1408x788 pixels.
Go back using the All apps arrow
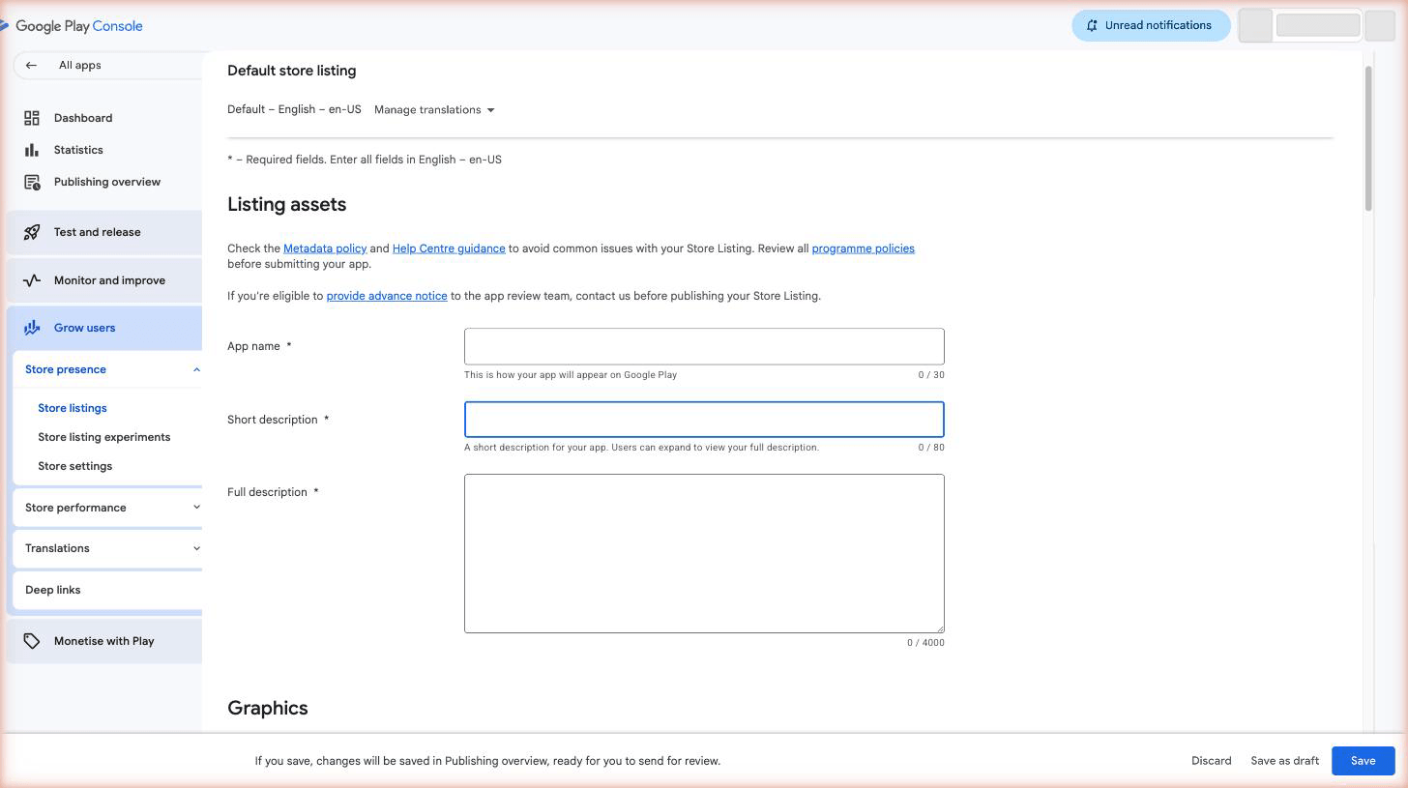[x=31, y=66]
